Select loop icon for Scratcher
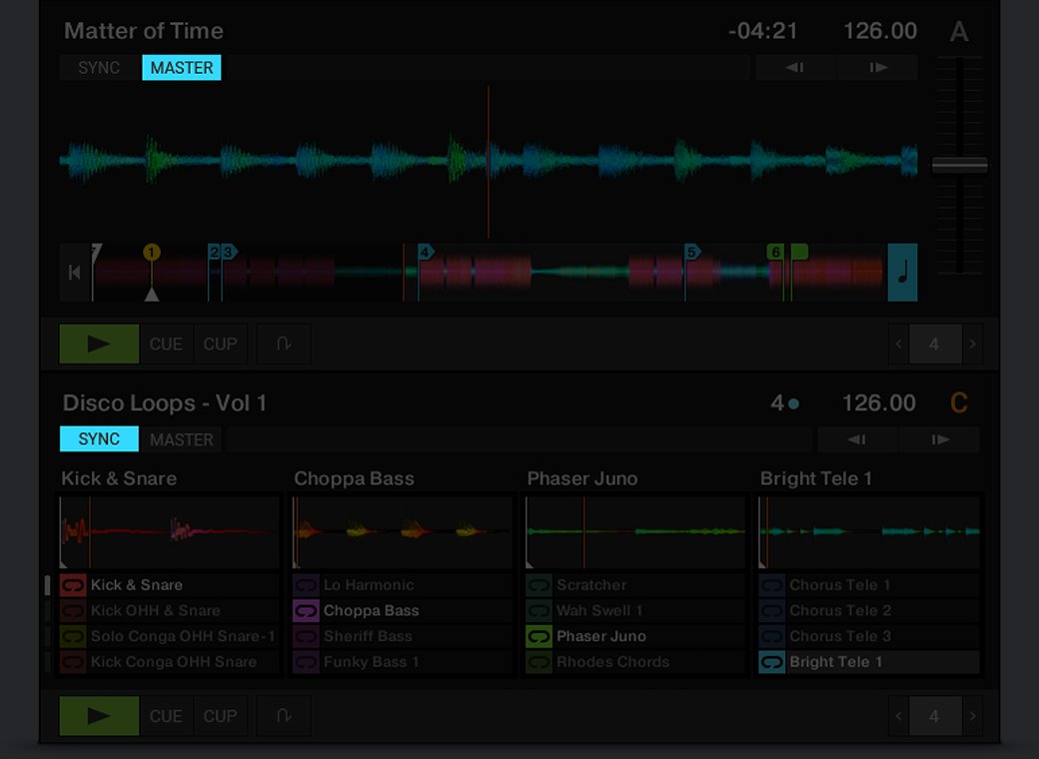 538,585
